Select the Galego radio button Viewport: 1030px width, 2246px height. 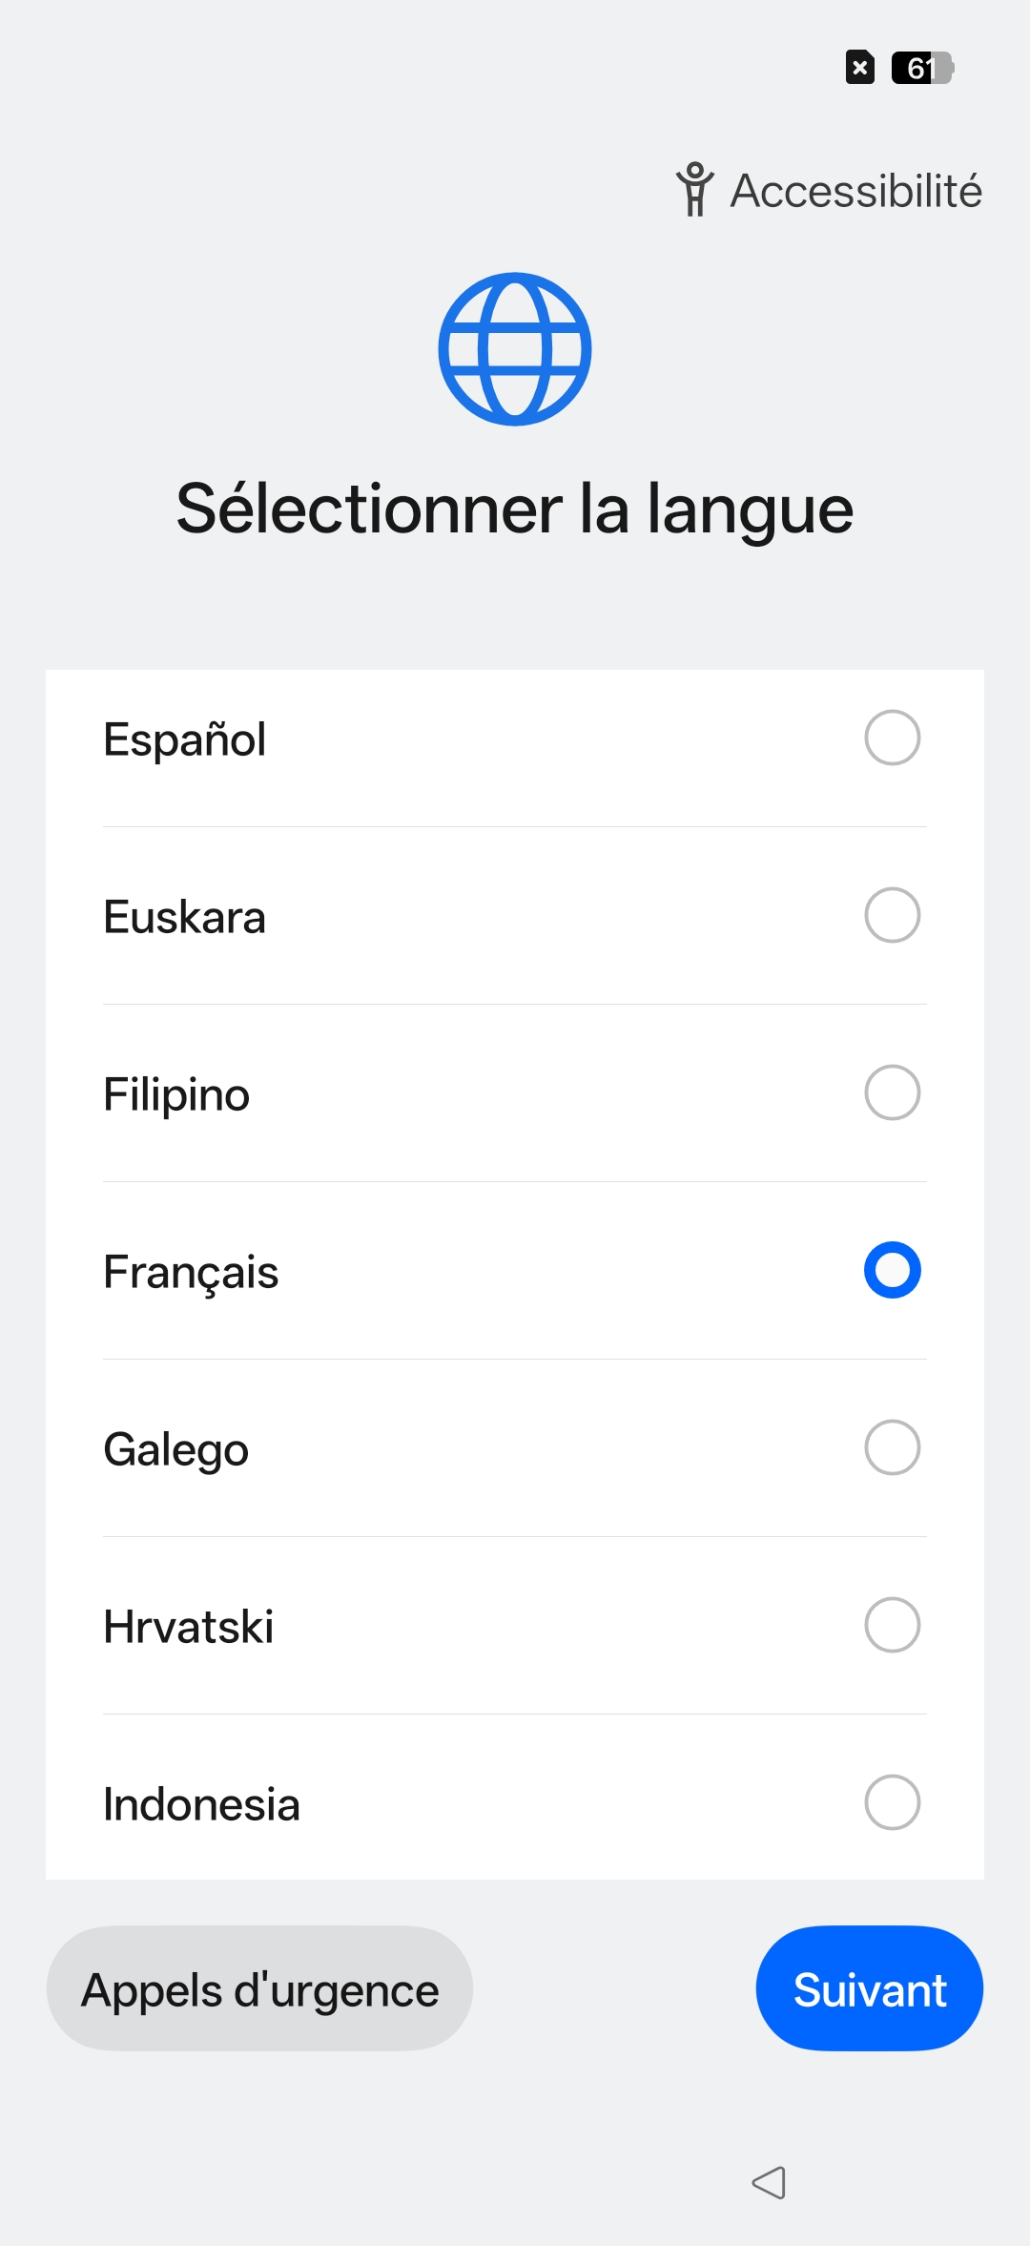[892, 1447]
